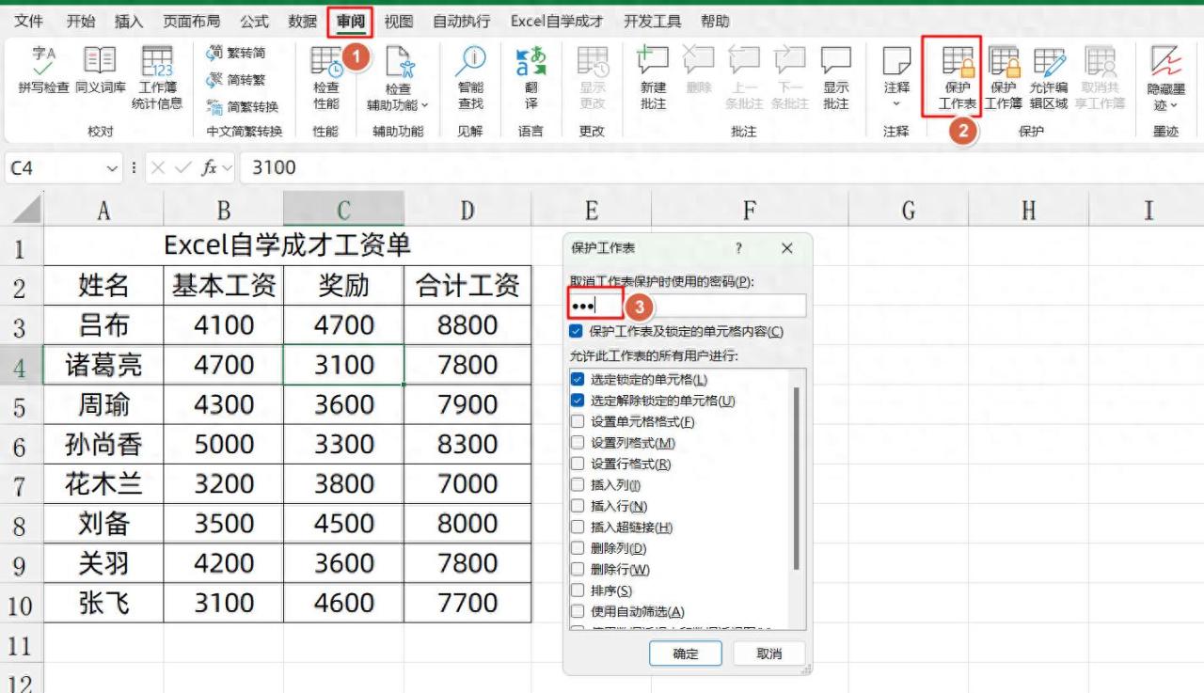
Task: Uncheck 选定锁定的单元格
Action: (x=578, y=379)
